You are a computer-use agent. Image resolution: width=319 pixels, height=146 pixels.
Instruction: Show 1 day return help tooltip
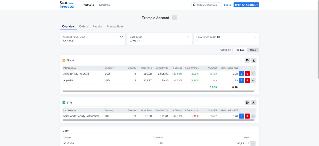tap(218, 37)
